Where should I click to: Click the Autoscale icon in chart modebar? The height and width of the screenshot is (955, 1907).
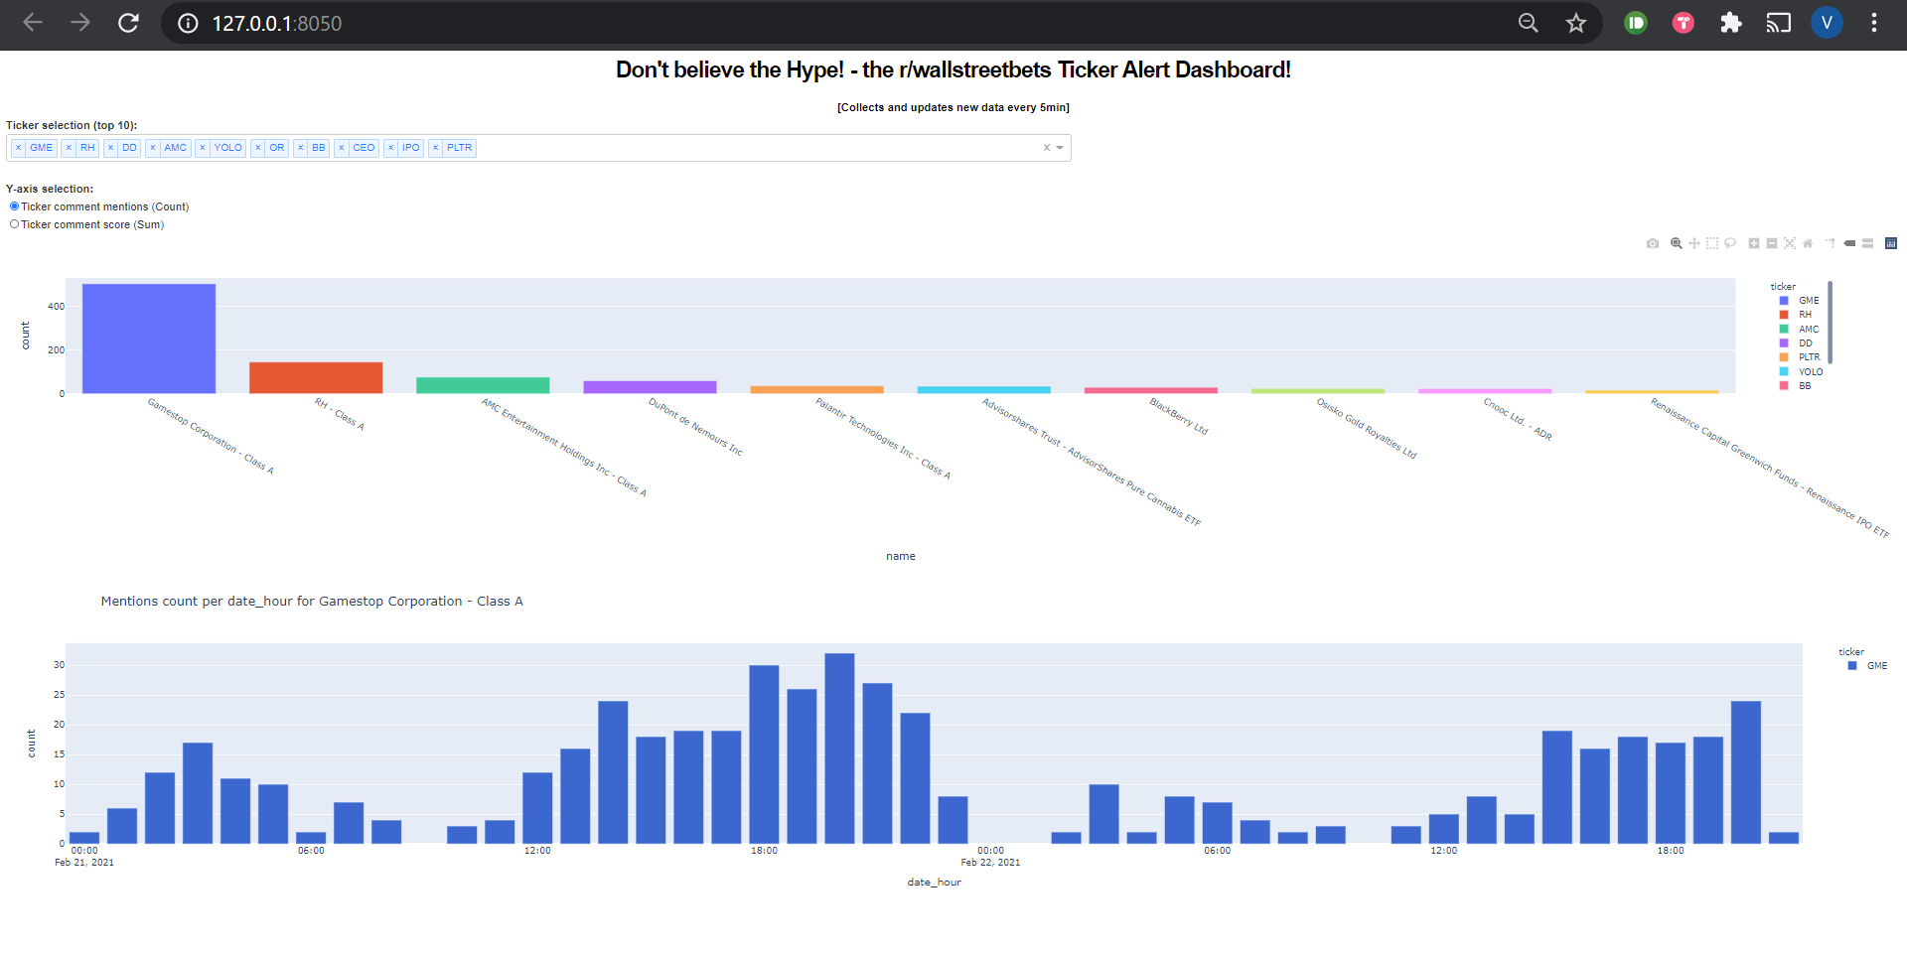(x=1790, y=243)
